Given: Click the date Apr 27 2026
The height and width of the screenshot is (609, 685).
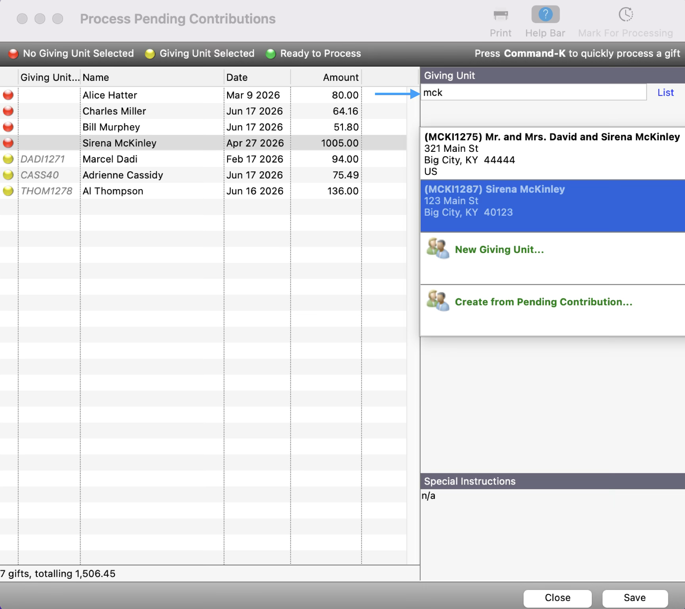Looking at the screenshot, I should click(255, 143).
